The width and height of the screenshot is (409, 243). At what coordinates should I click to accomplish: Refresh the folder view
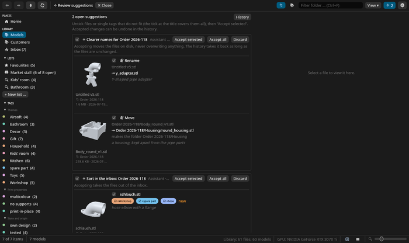coord(42,5)
